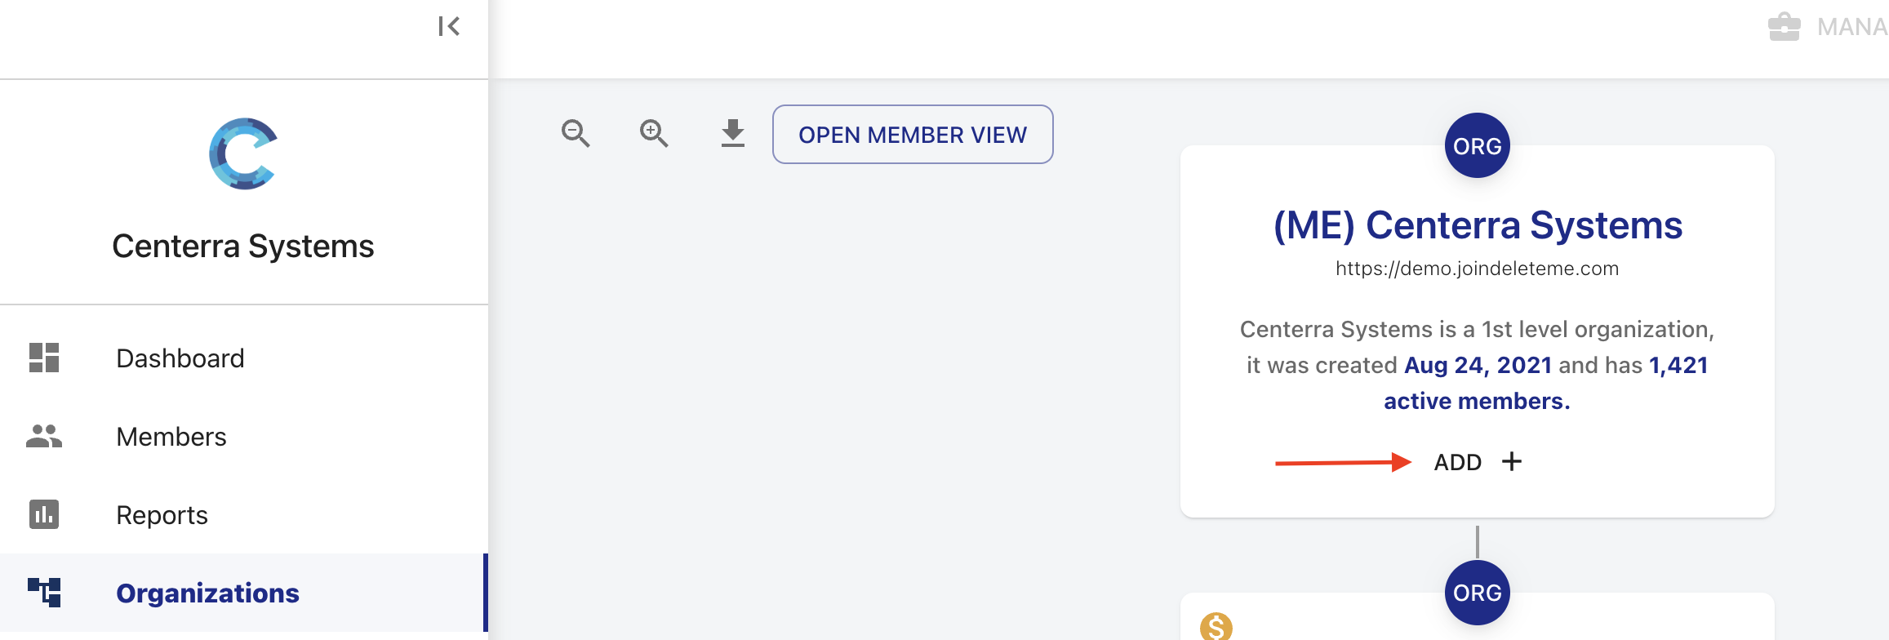Image resolution: width=1889 pixels, height=640 pixels.
Task: Zoom in on the organization chart
Action: pos(654,133)
